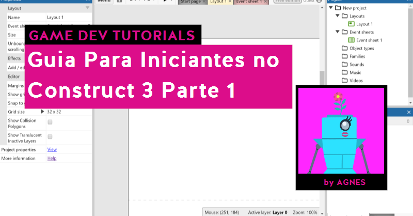Switch to the Event sheet 1 tab

click(x=249, y=2)
